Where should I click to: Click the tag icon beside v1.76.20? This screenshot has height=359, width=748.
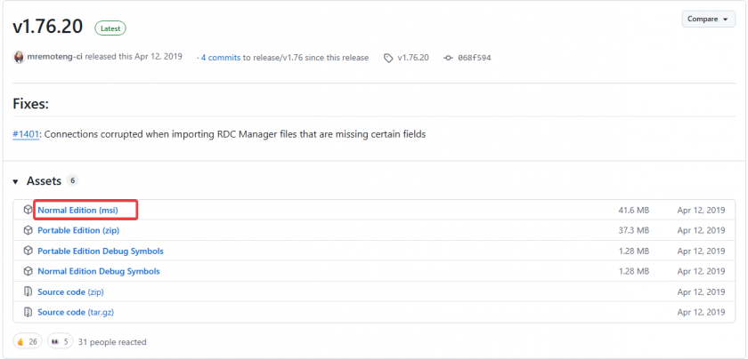(x=388, y=58)
